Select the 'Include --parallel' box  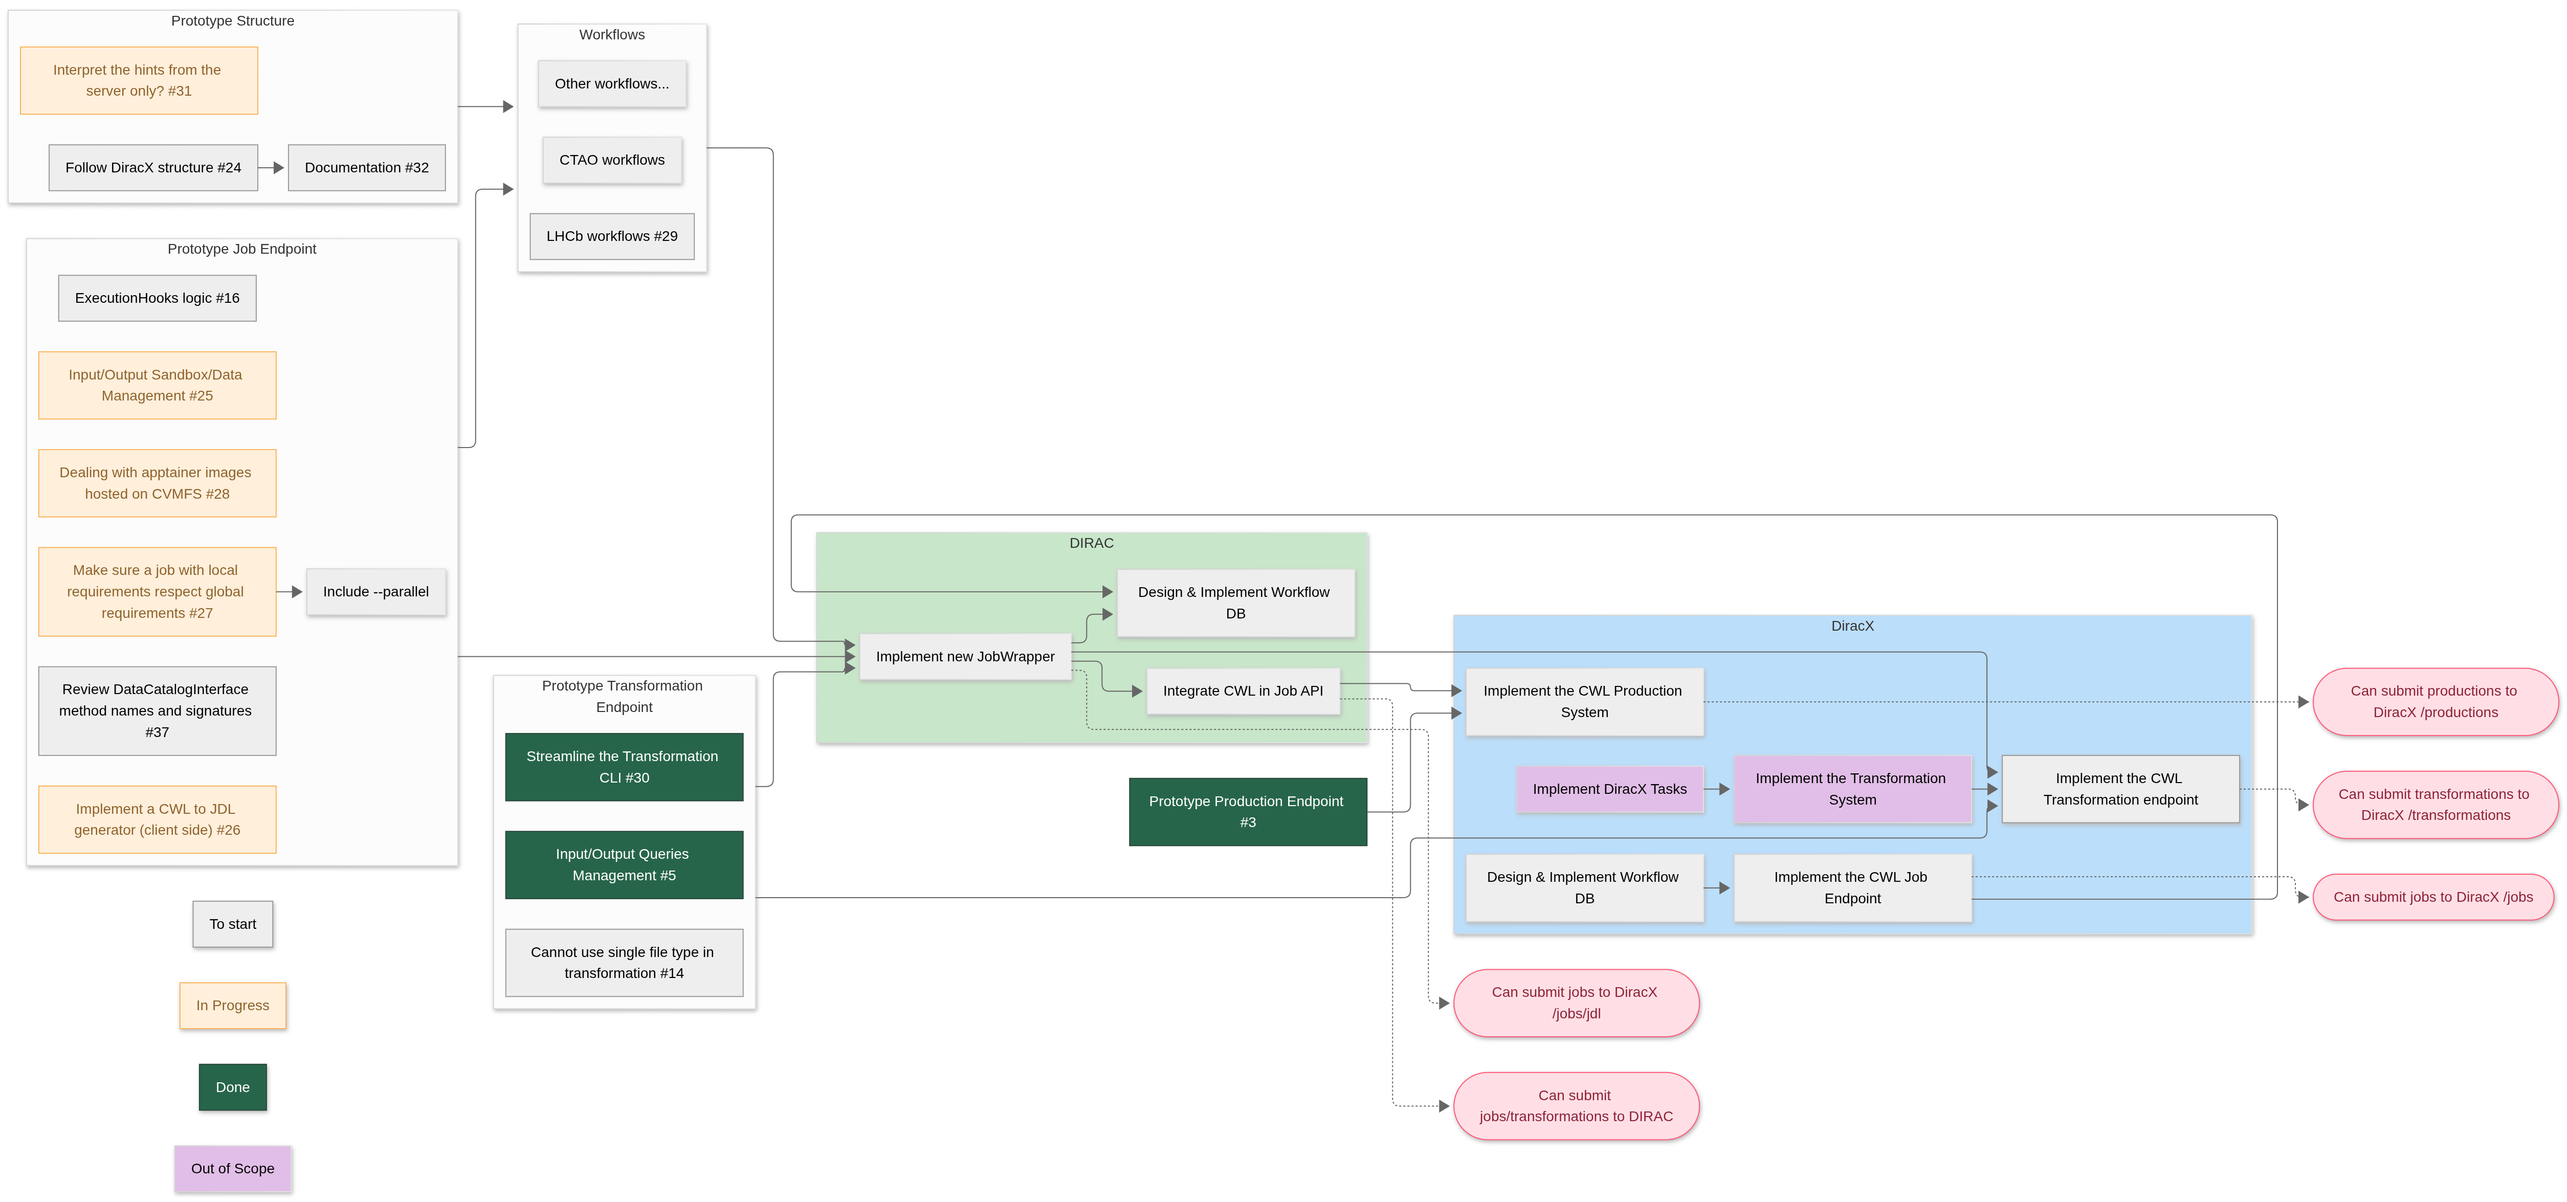[374, 591]
